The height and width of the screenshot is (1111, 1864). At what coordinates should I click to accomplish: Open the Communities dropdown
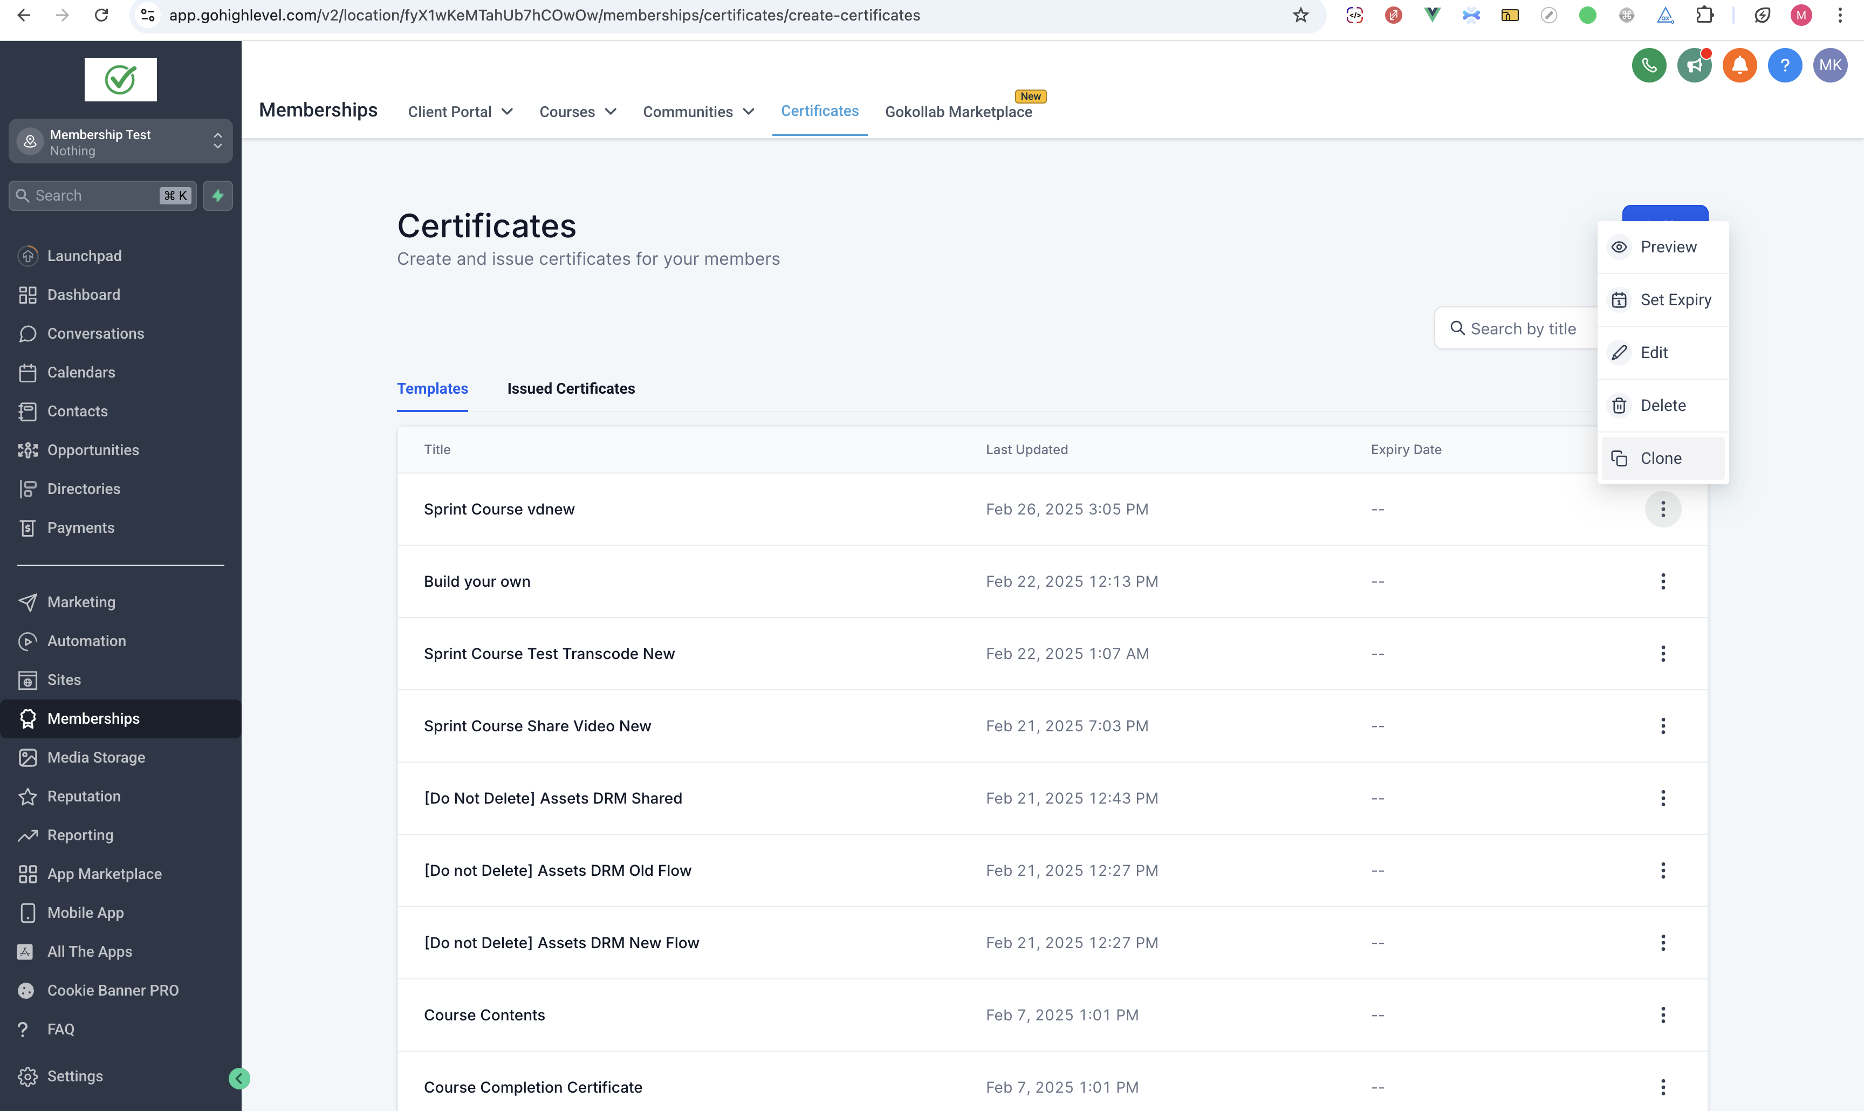pyautogui.click(x=698, y=112)
